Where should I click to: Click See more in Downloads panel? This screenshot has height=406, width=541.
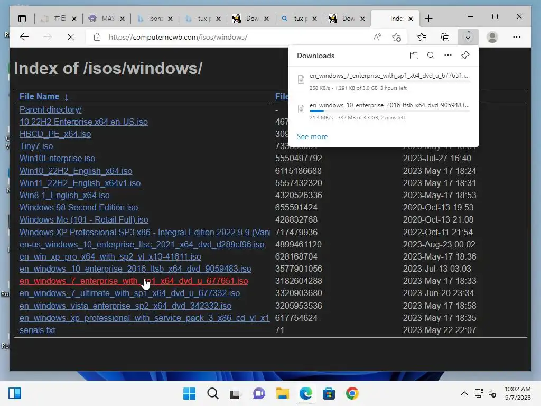(x=312, y=137)
